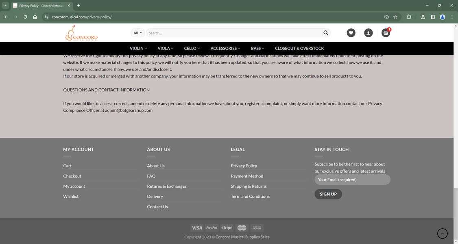Open the Shipping & Returns link
This screenshot has height=244, width=458.
249,186
